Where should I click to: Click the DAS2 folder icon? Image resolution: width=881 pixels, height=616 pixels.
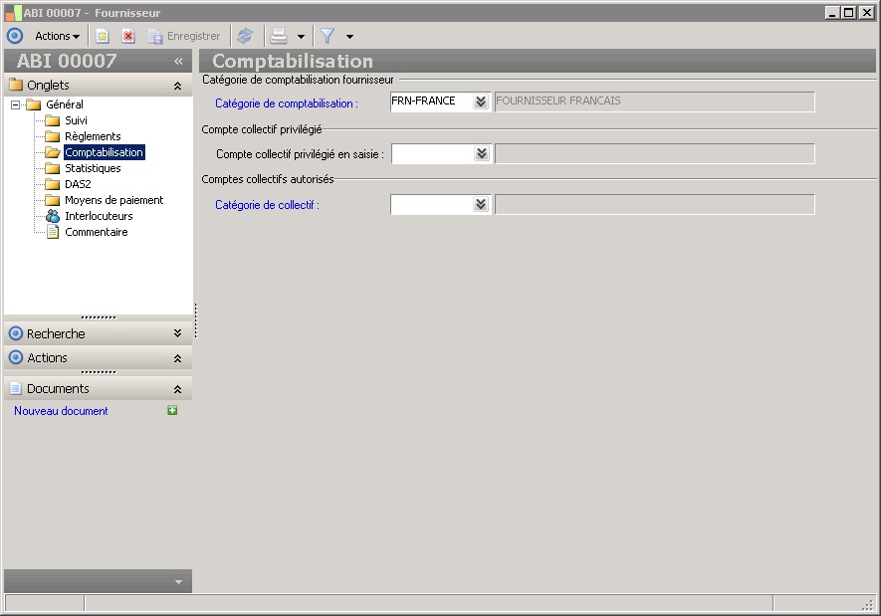click(52, 184)
